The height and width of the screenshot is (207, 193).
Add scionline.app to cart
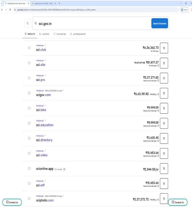pos(164,168)
